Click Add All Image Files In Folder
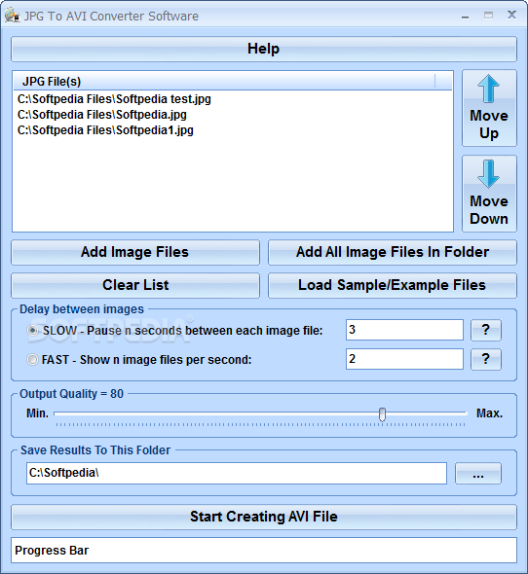The height and width of the screenshot is (574, 528). tap(393, 252)
